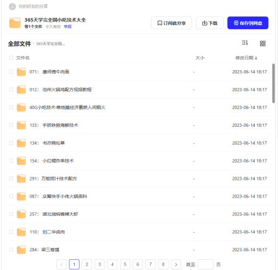Image resolution: width=278 pixels, height=270 pixels.
Task: Click previous page arrow
Action: tap(61, 265)
